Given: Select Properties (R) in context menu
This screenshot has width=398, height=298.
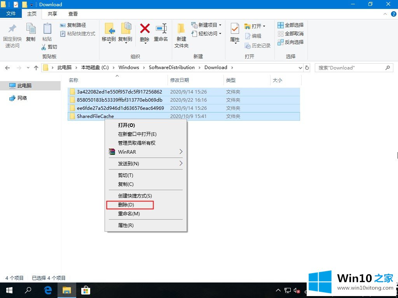Looking at the screenshot, I should pos(126,225).
